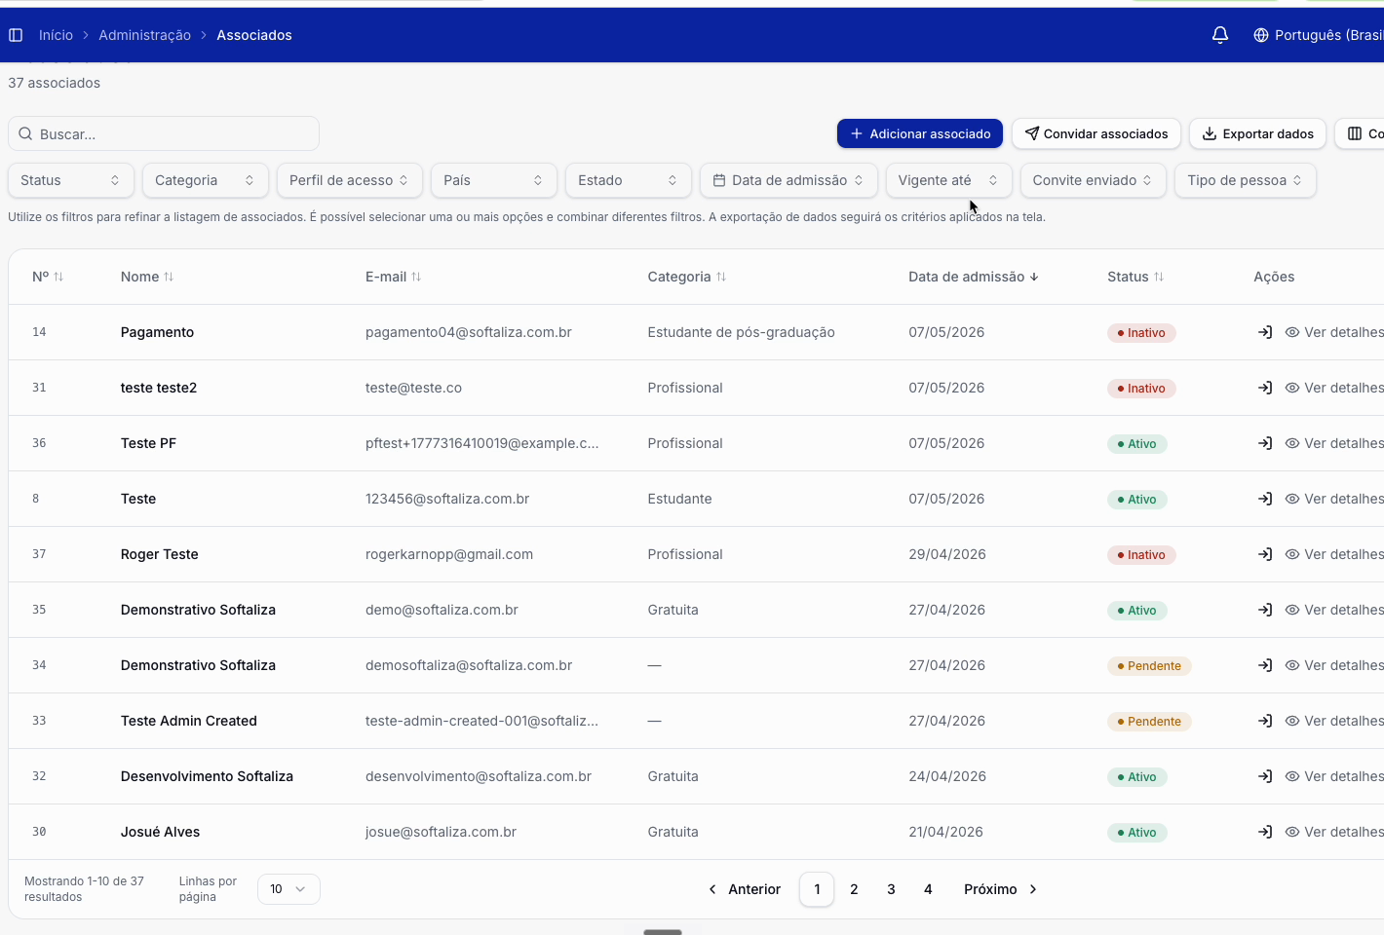
Task: Sort by Data de admissão arrow
Action: 1034,277
